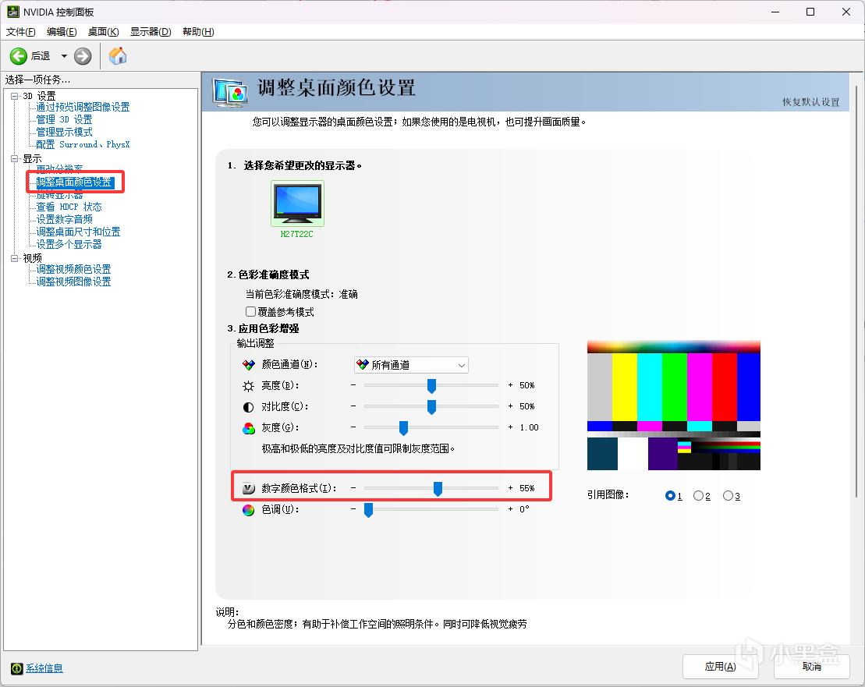Collapse the 显示 tree node
The image size is (865, 687).
pos(15,159)
